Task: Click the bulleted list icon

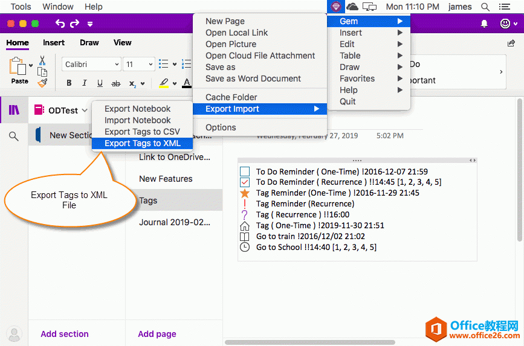Action: coord(163,64)
